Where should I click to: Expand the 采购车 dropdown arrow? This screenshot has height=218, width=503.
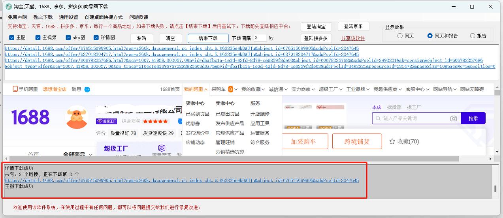236,90
